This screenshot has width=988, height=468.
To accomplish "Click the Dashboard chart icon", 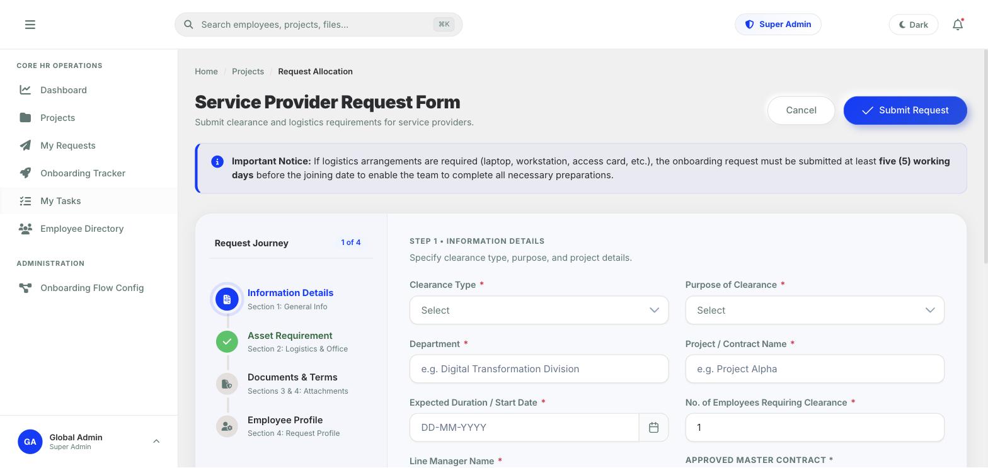I will 25,90.
